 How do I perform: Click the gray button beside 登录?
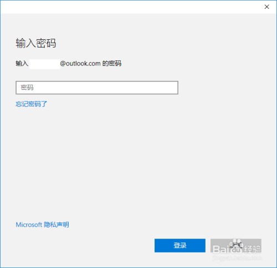coord(236,245)
